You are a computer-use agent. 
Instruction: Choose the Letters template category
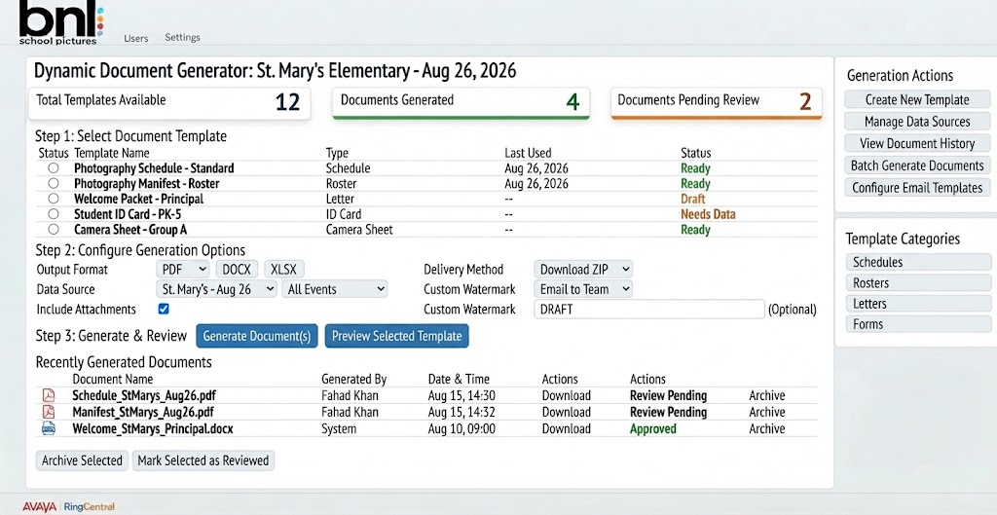click(918, 304)
